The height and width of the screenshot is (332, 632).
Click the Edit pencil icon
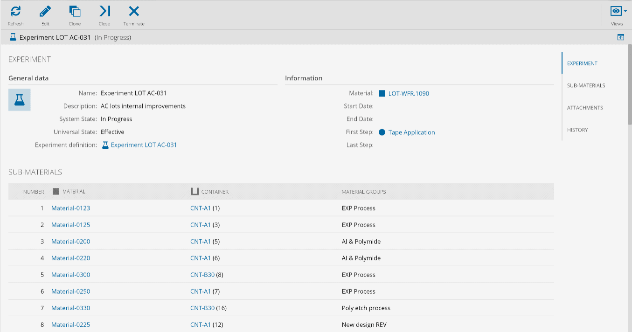[x=45, y=12]
